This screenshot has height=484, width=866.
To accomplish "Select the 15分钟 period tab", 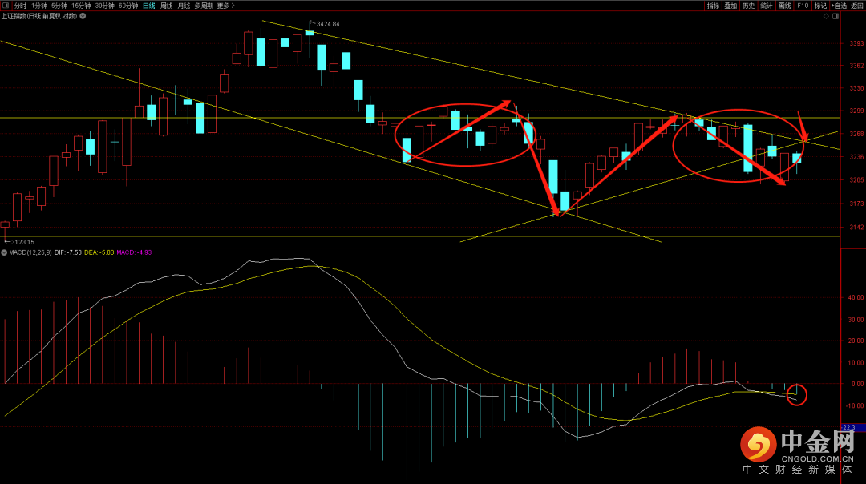I will (81, 6).
